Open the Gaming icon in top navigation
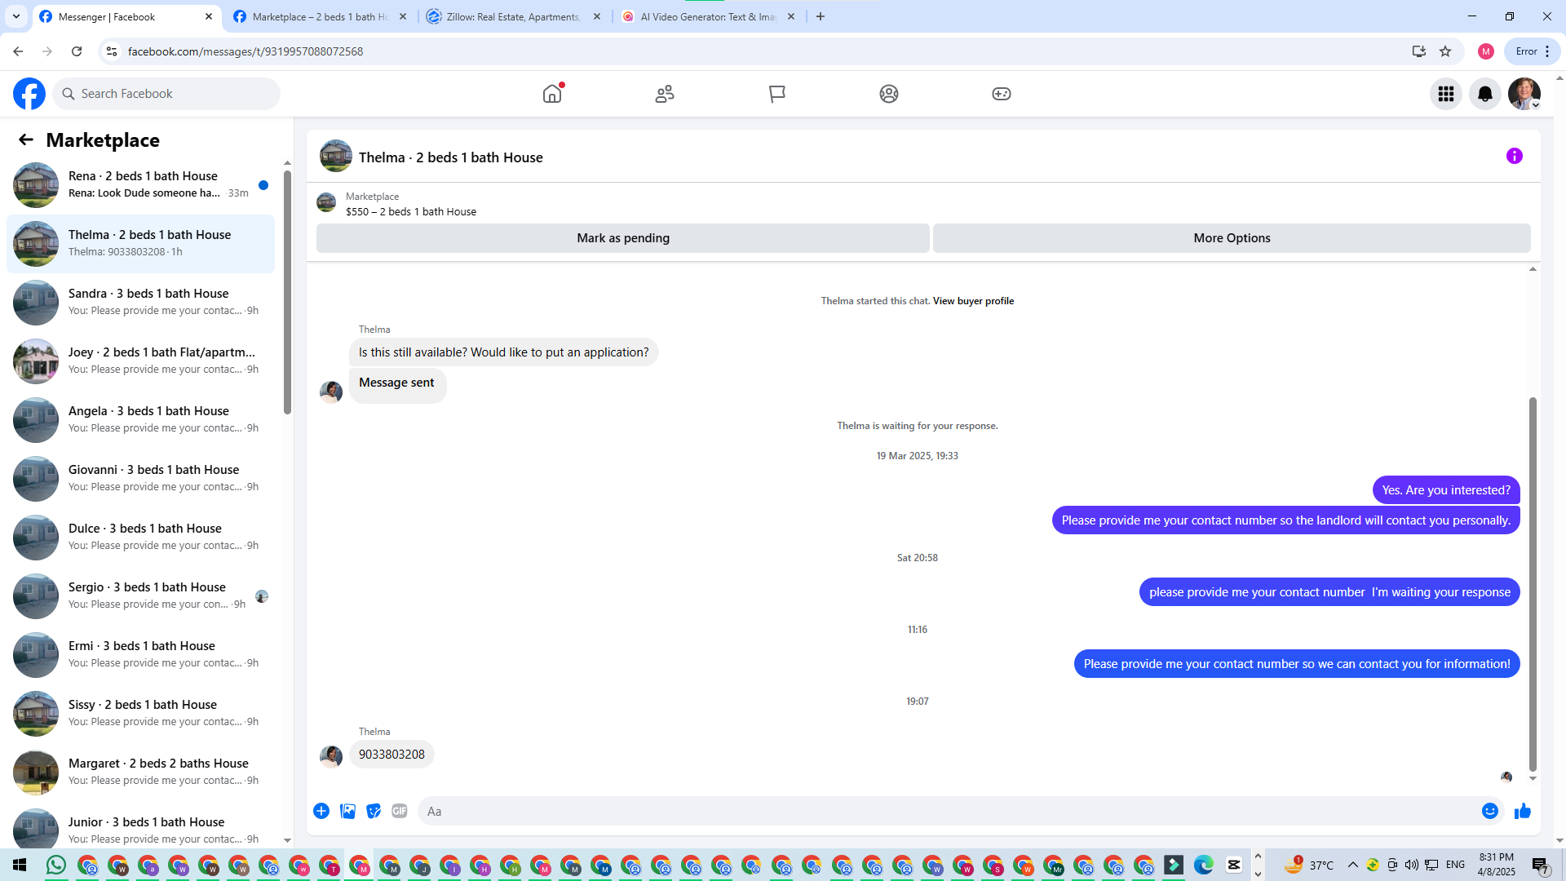 click(1001, 94)
